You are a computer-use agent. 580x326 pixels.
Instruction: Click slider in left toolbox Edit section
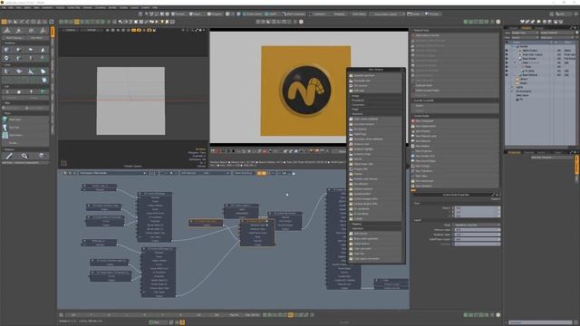click(25, 109)
